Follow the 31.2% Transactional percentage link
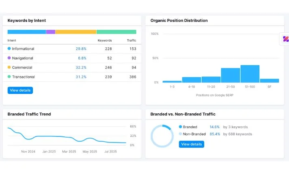Image resolution: width=289 pixels, height=174 pixels. [x=81, y=76]
